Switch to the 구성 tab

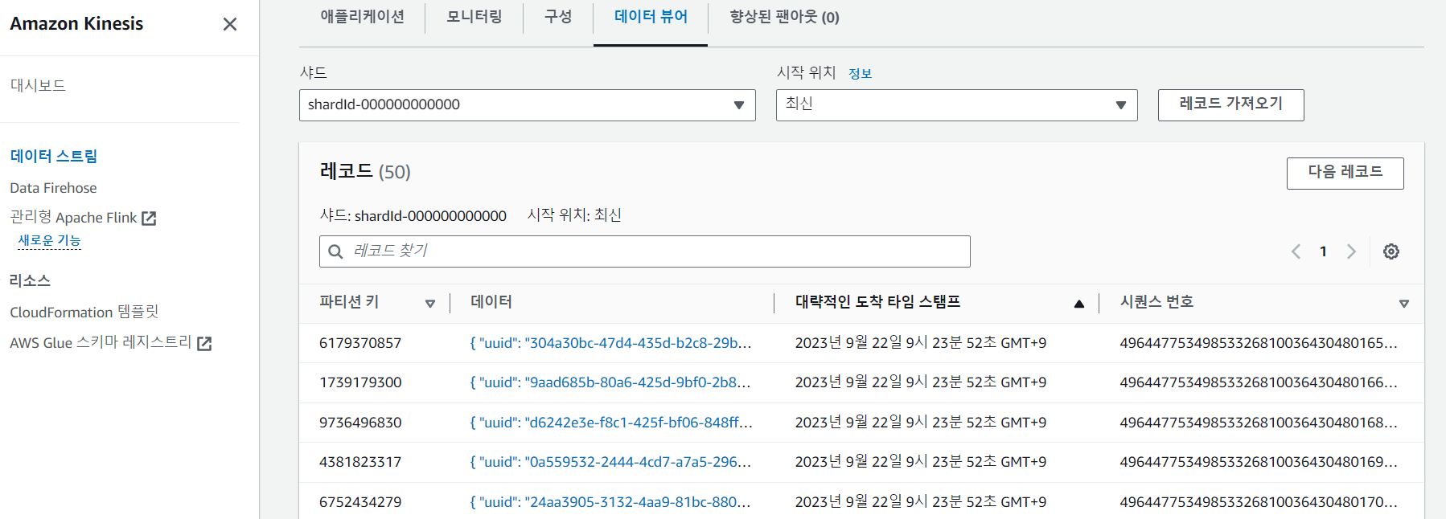click(558, 17)
